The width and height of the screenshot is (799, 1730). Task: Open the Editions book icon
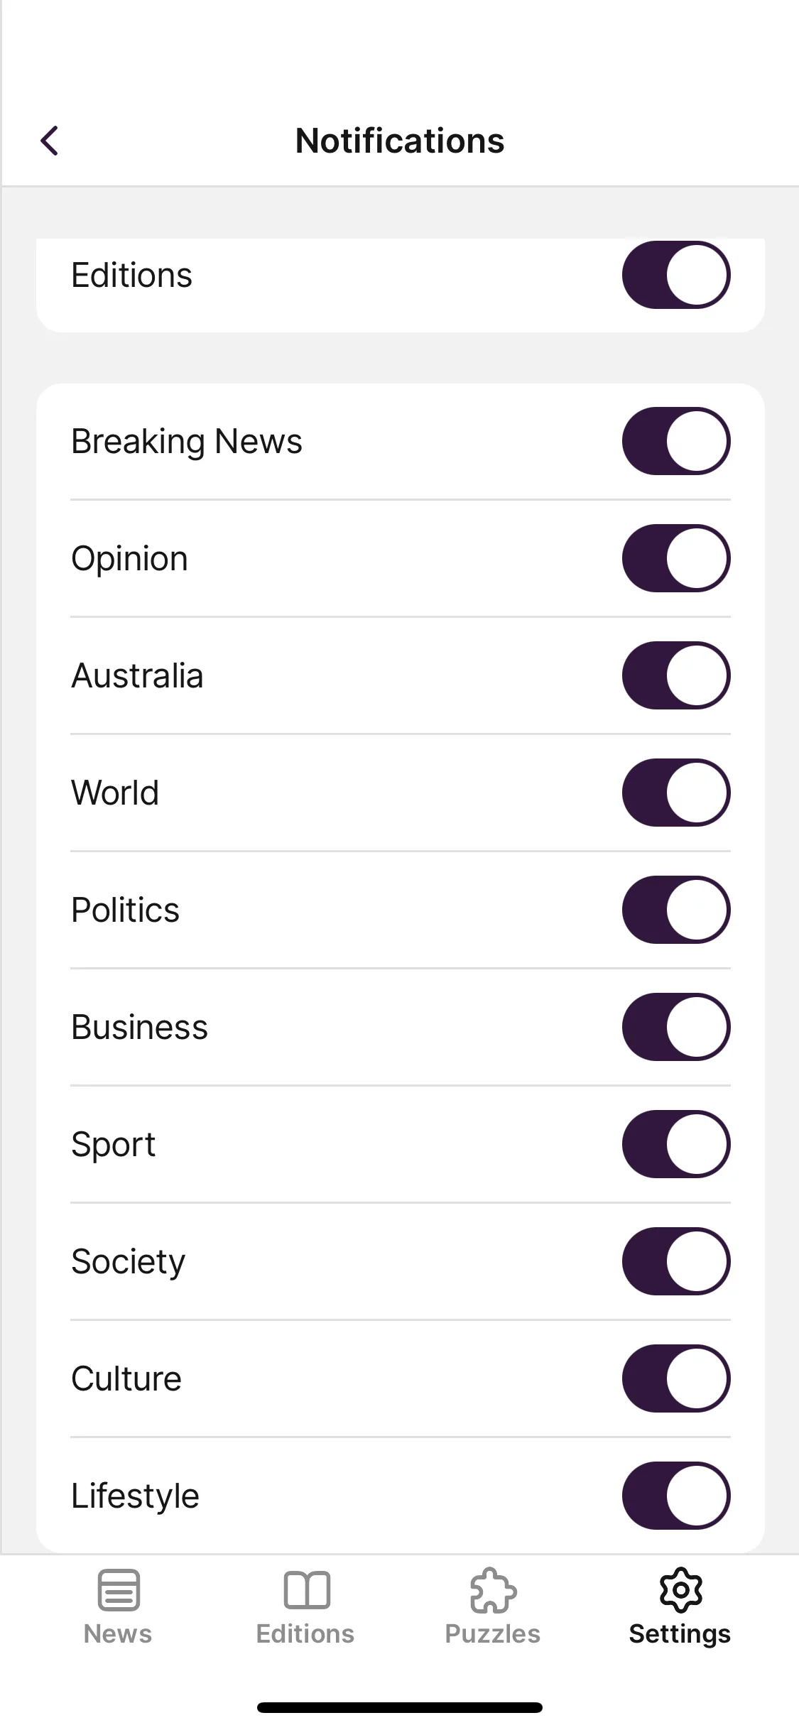(306, 1589)
